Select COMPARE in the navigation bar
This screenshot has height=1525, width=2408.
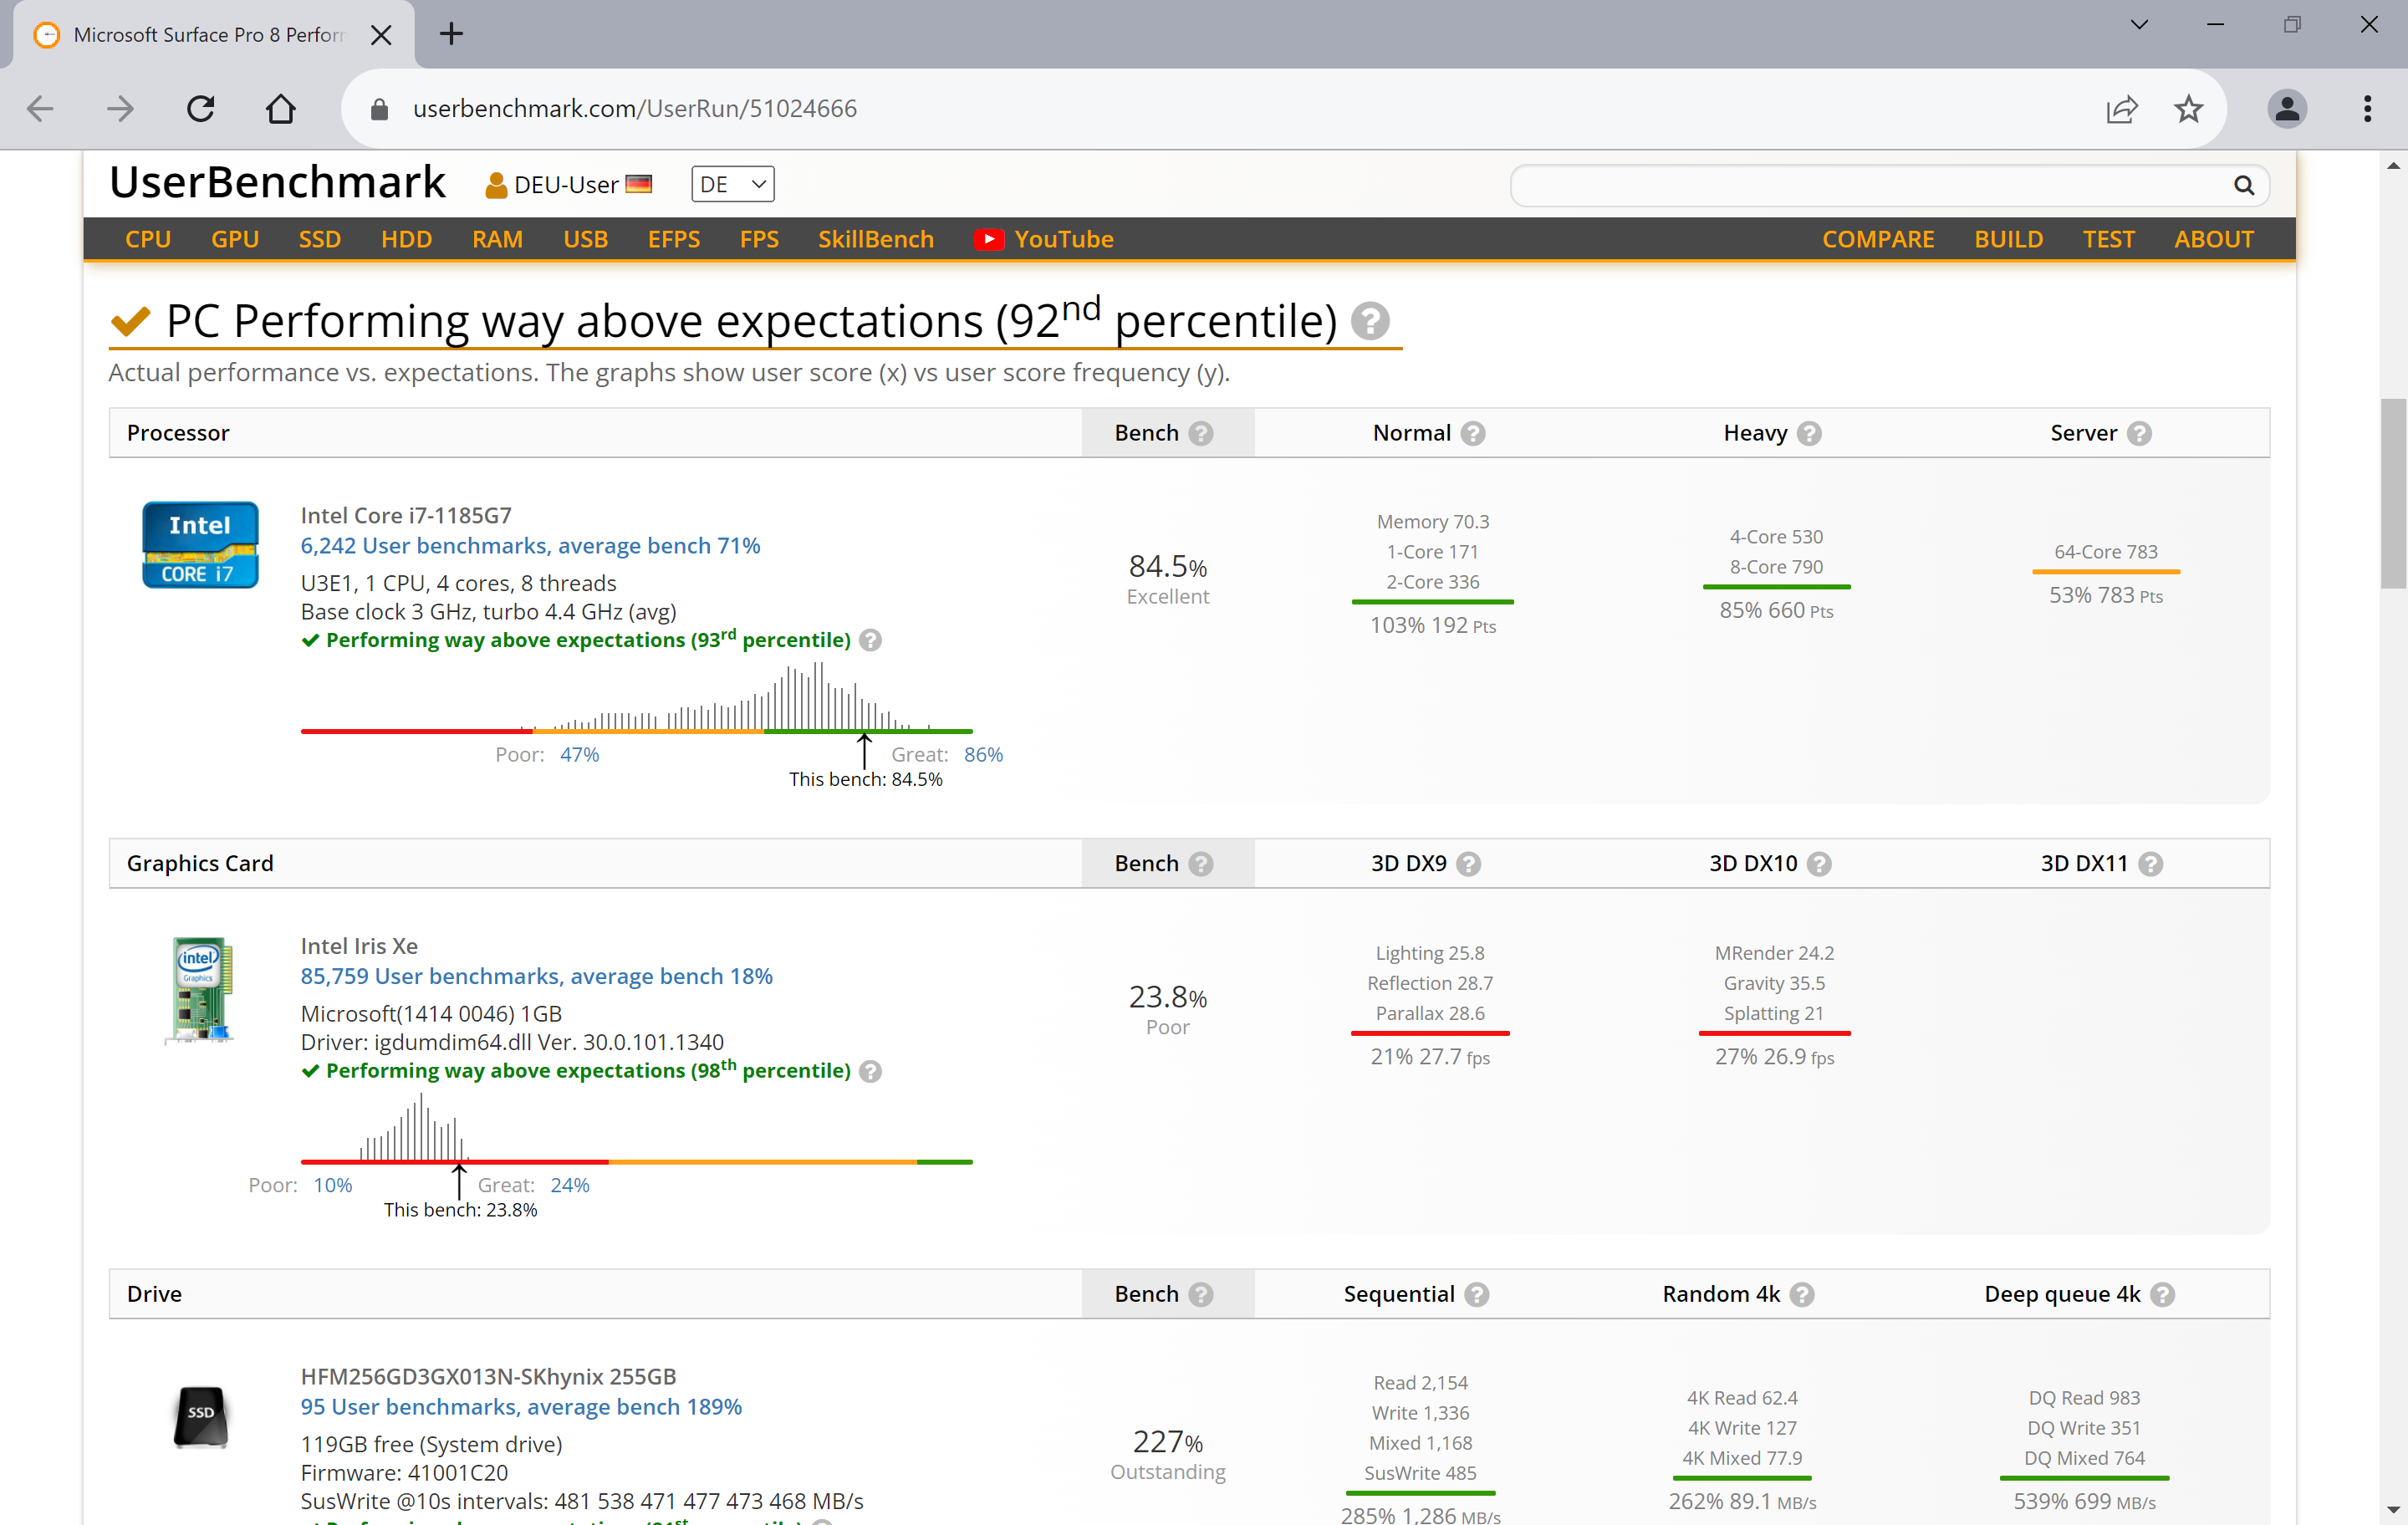click(x=1877, y=240)
